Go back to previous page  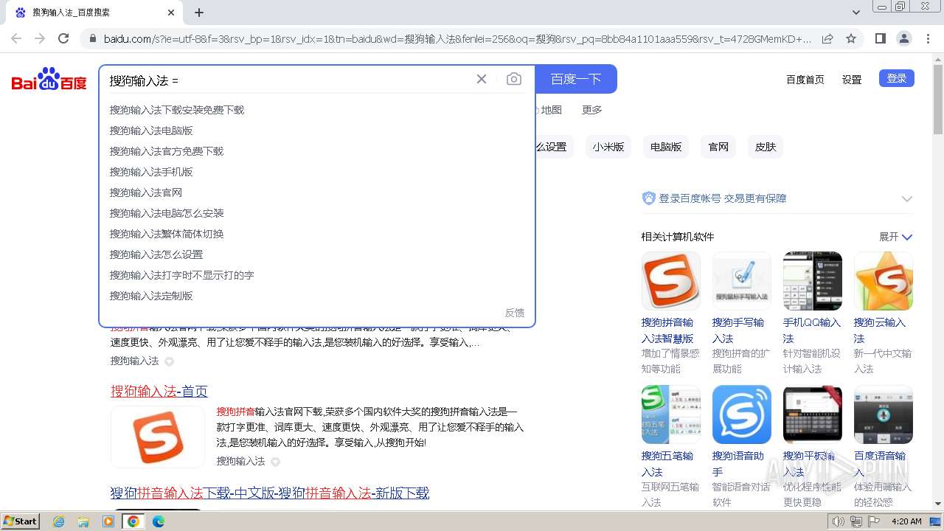point(16,38)
